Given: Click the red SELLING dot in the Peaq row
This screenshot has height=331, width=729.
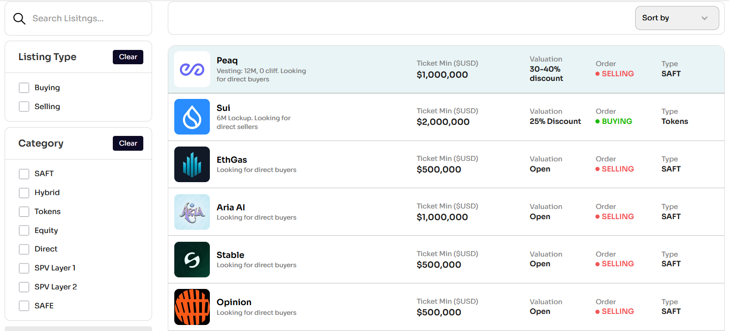Looking at the screenshot, I should pyautogui.click(x=598, y=74).
